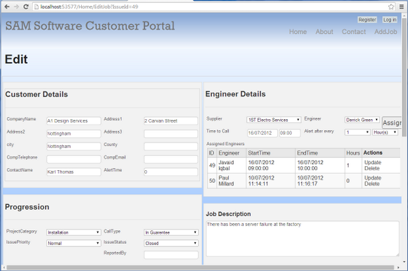Reload the page with refresh icon
The height and width of the screenshot is (271, 408).
click(x=26, y=7)
